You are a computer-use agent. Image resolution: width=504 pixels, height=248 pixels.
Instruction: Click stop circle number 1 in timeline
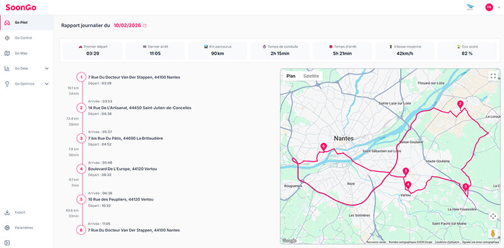point(81,77)
